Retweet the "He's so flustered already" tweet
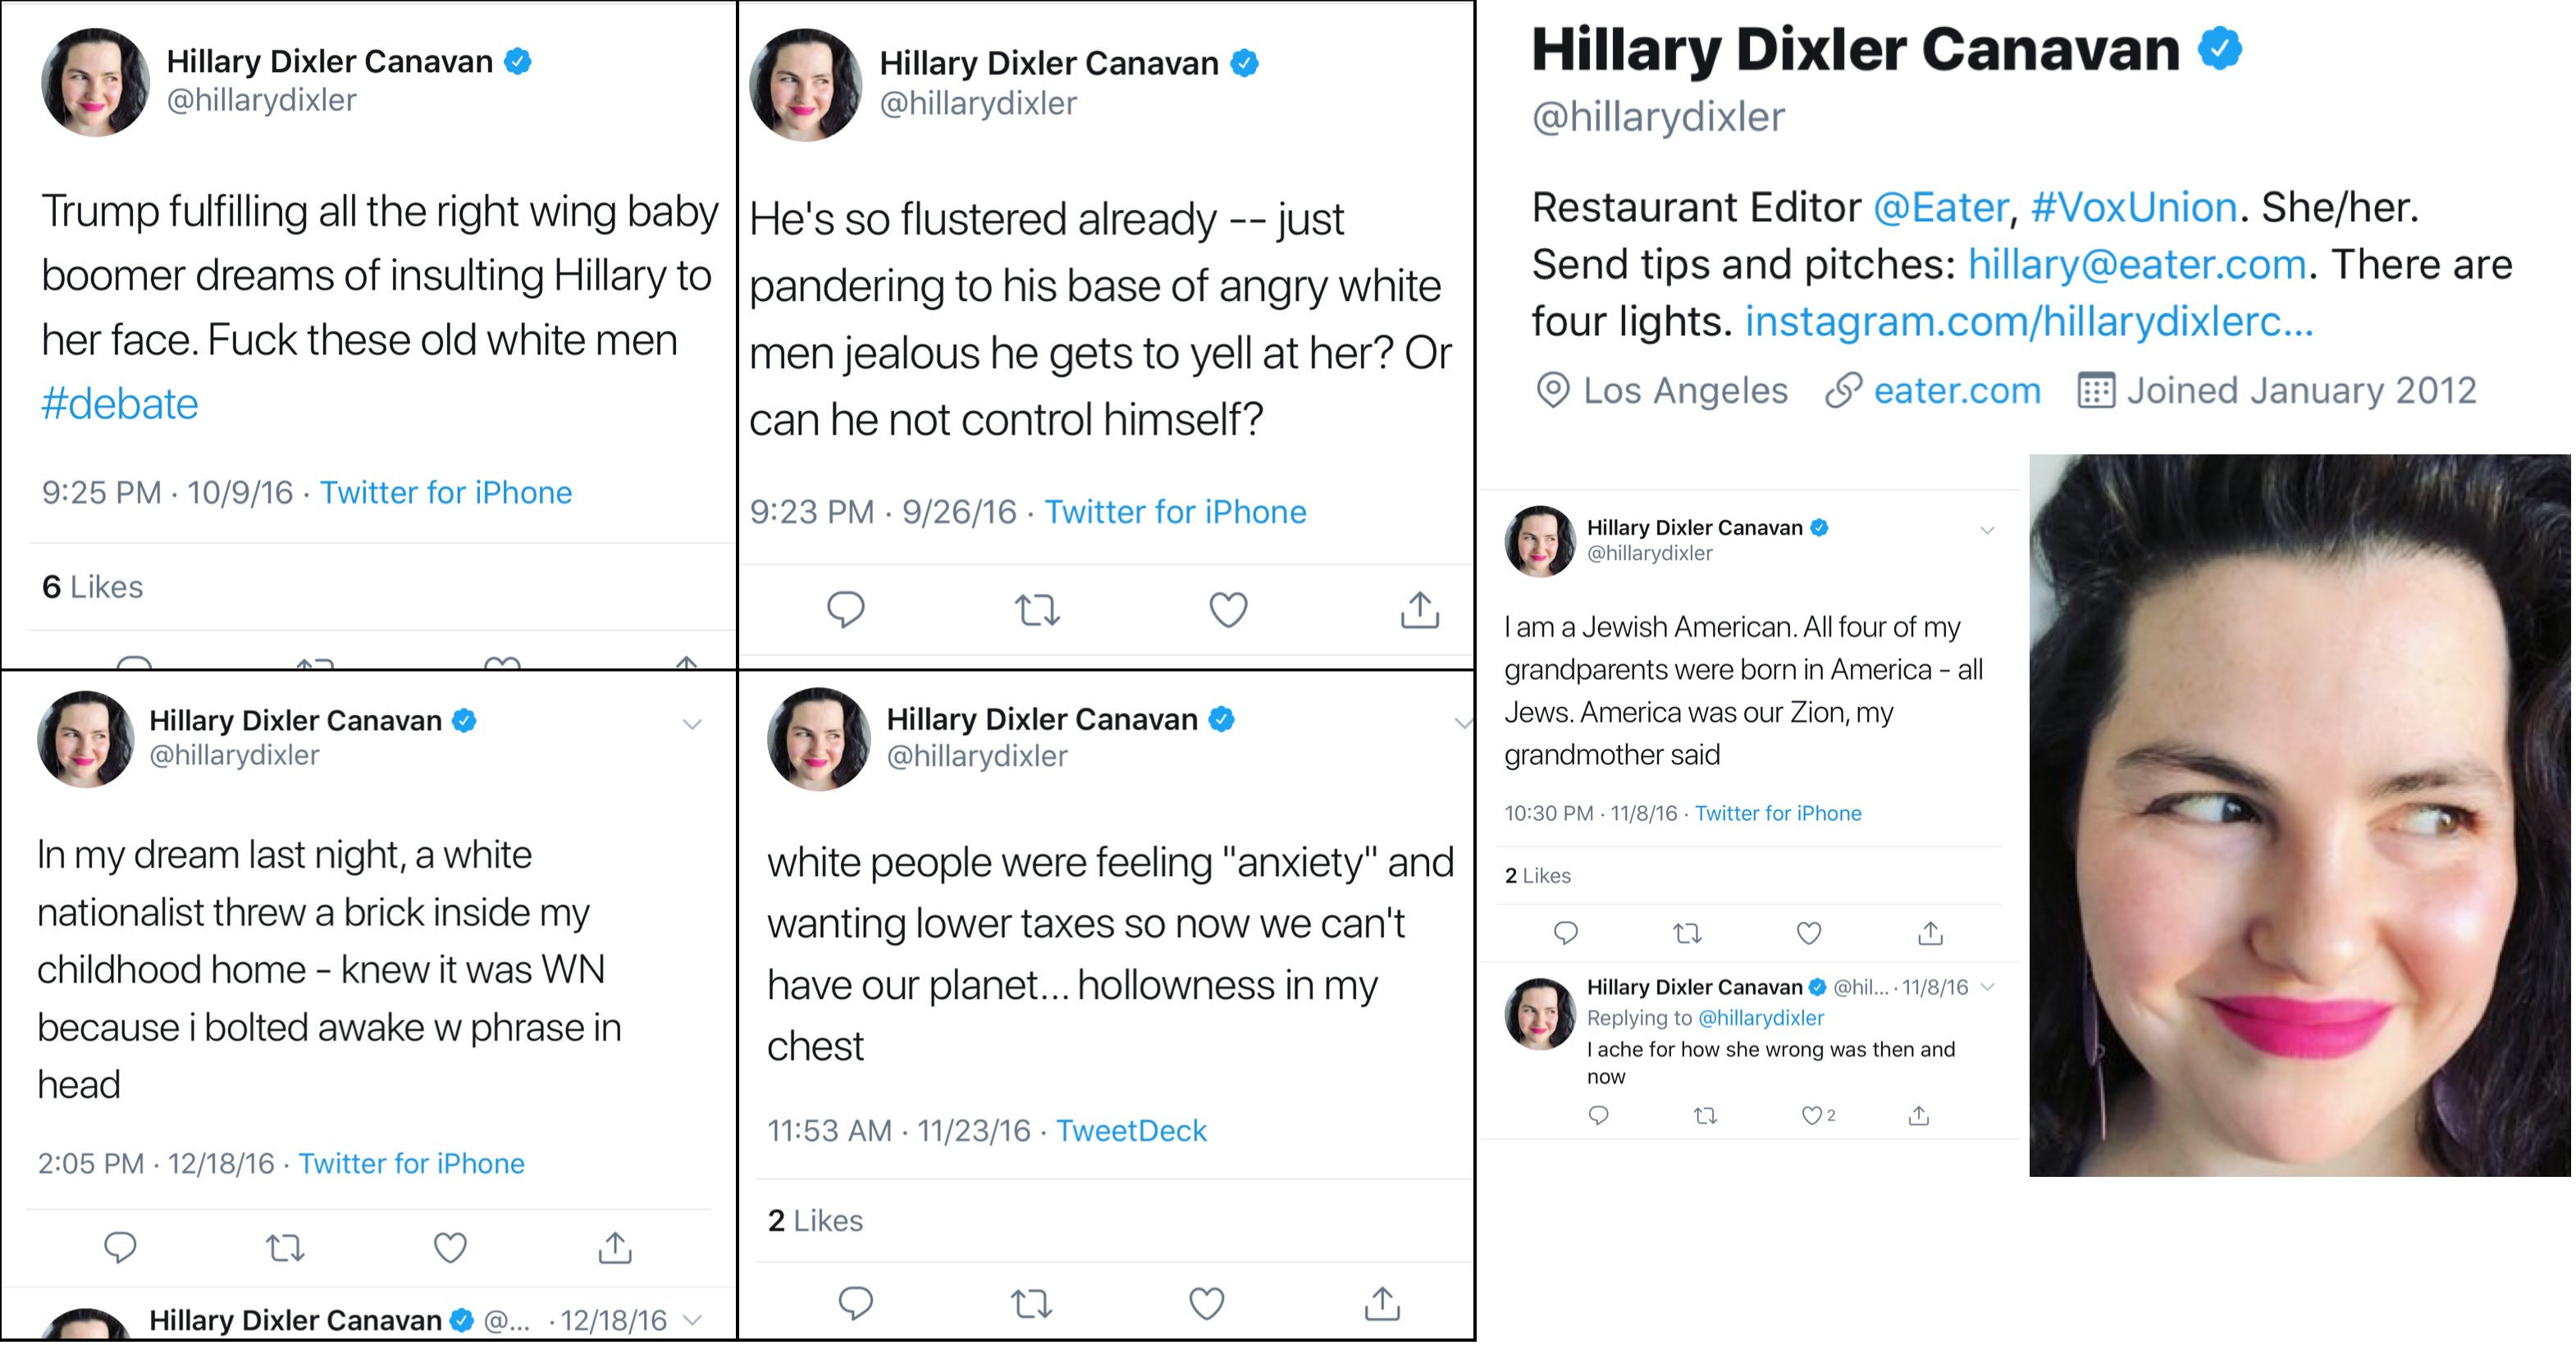This screenshot has width=2576, height=1345. pos(1037,609)
